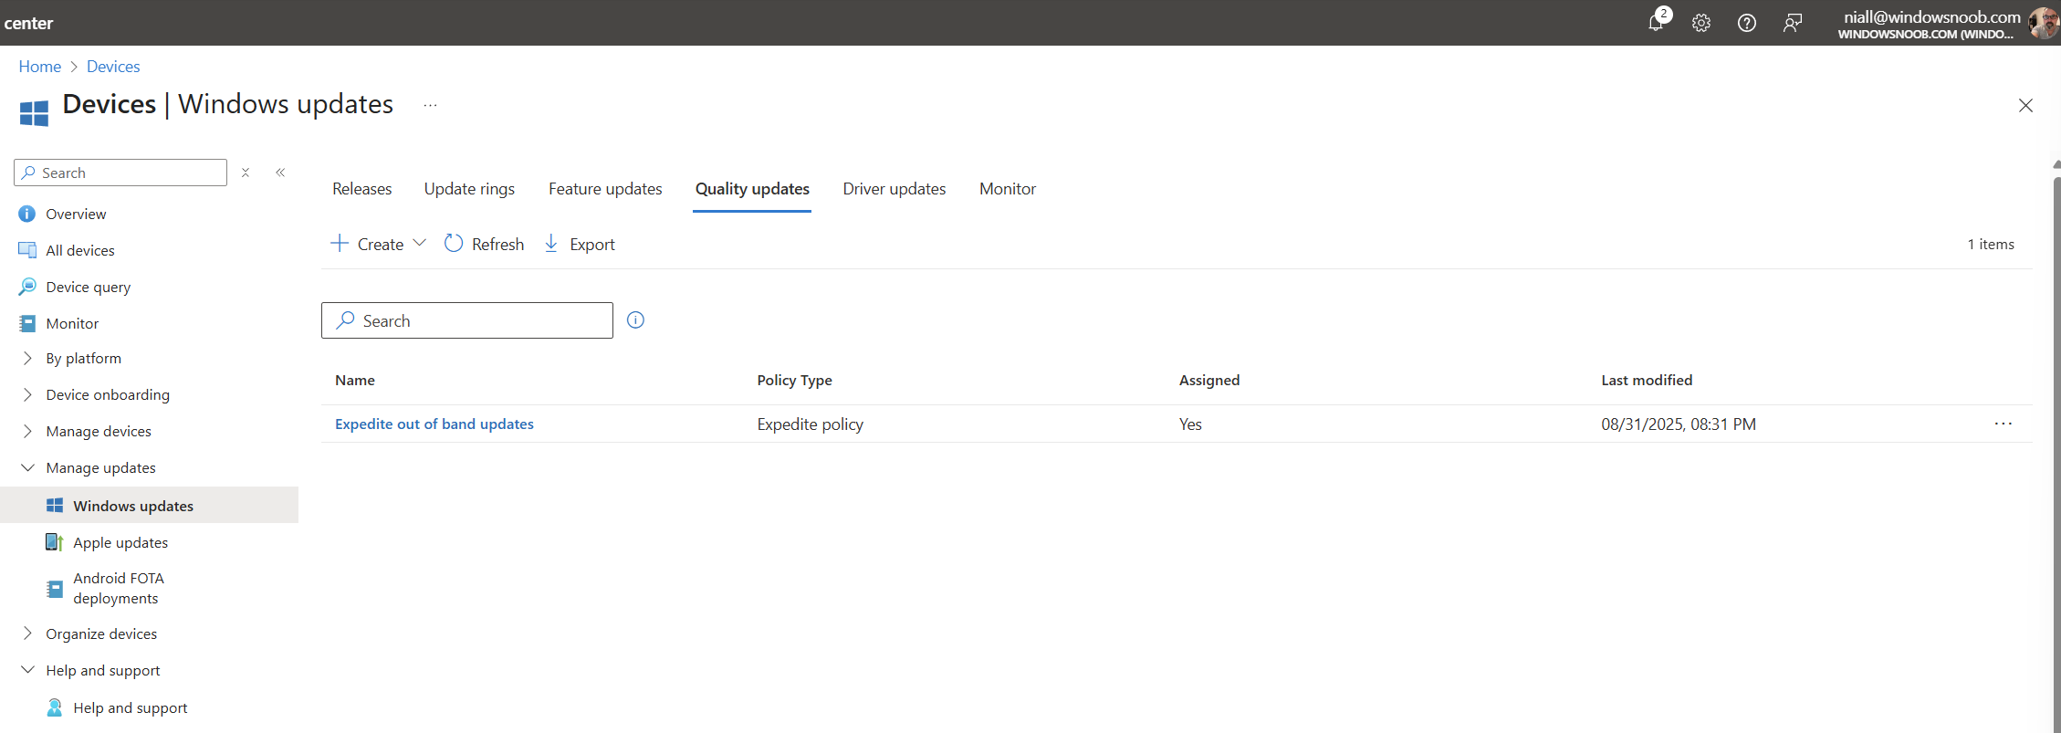
Task: Clear the sidebar search with X icon
Action: coord(246,173)
